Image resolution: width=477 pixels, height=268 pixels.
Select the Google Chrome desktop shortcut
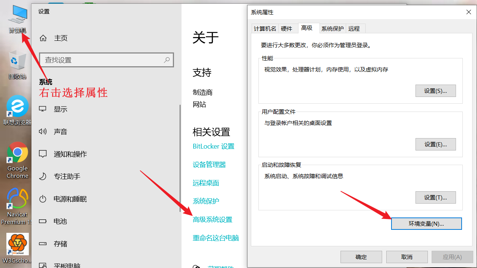coord(18,160)
